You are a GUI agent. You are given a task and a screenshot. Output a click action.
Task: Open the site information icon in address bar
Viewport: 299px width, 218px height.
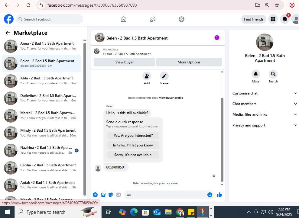41,5
